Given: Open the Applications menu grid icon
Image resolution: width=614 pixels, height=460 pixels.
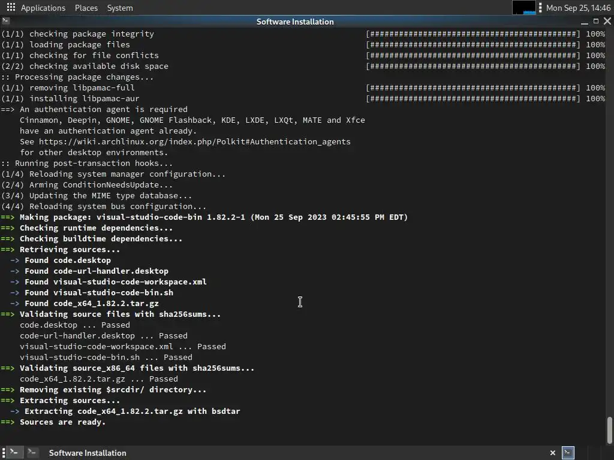Looking at the screenshot, I should click(x=11, y=7).
